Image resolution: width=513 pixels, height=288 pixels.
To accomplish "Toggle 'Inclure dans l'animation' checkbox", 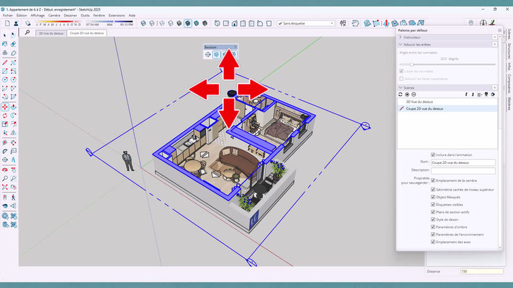I will point(433,155).
